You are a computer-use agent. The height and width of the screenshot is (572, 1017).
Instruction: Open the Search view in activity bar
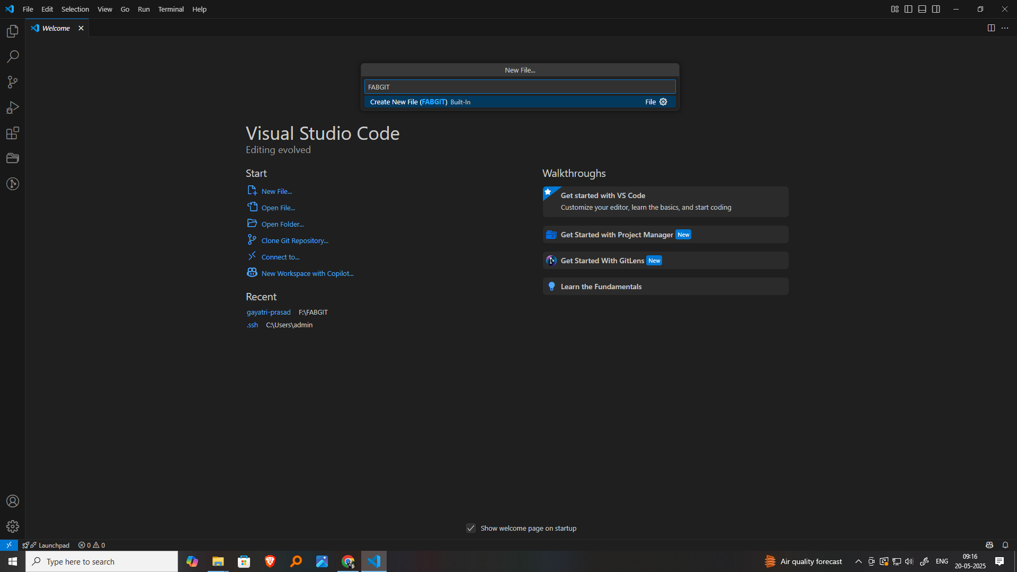coord(13,57)
